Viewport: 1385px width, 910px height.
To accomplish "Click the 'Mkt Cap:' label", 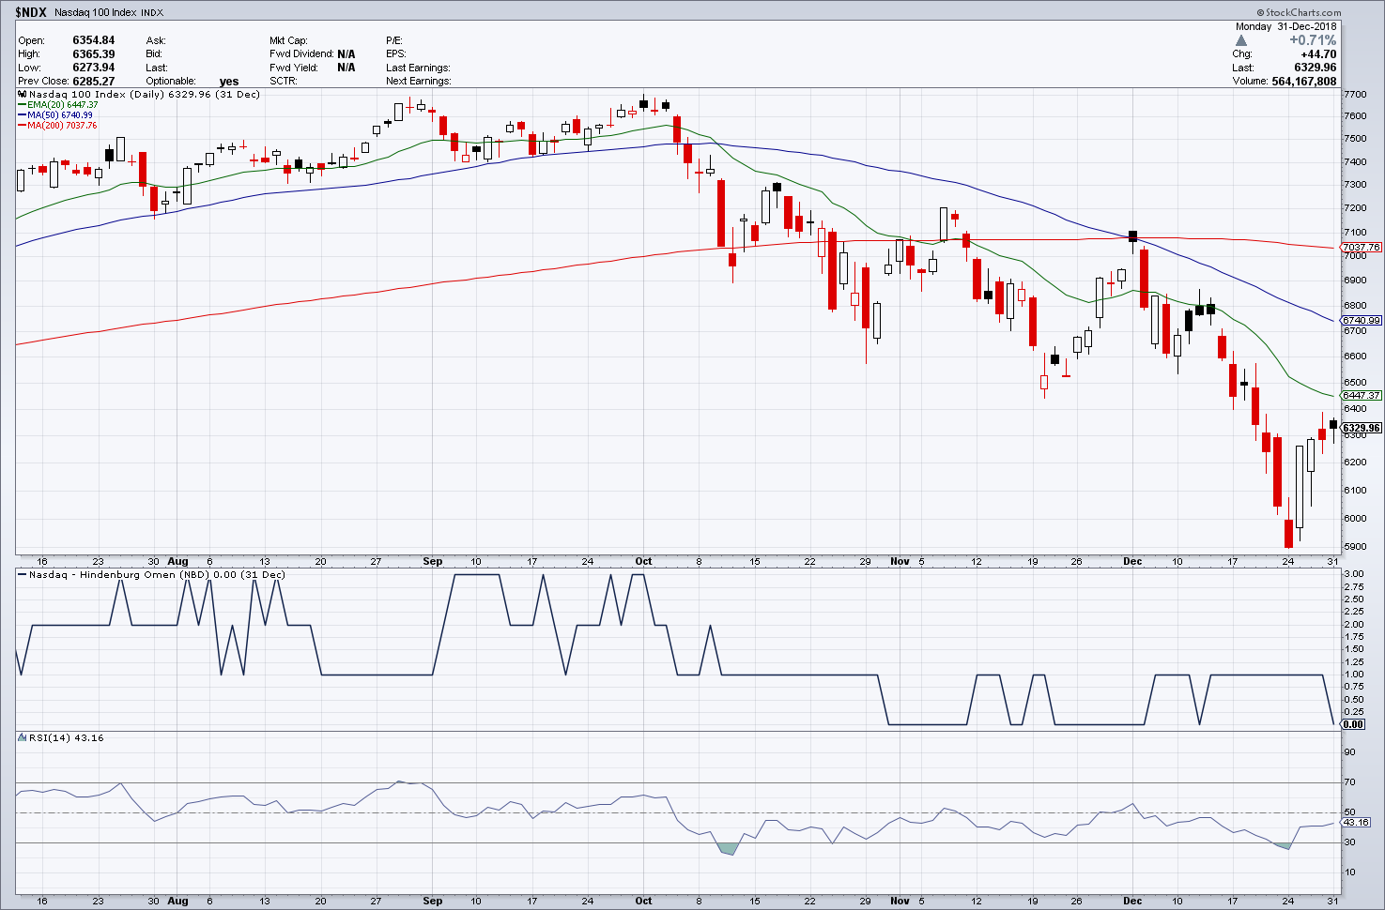I will 288,40.
